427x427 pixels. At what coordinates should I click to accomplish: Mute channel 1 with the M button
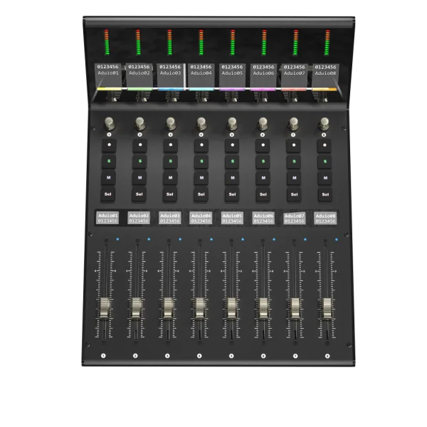[x=109, y=178]
